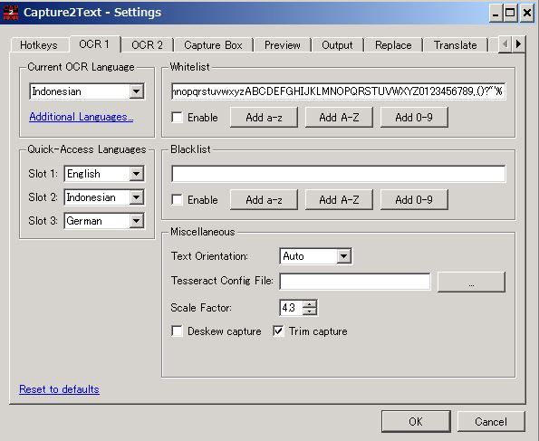Select the OCR 1 tab
This screenshot has width=539, height=441.
point(94,44)
